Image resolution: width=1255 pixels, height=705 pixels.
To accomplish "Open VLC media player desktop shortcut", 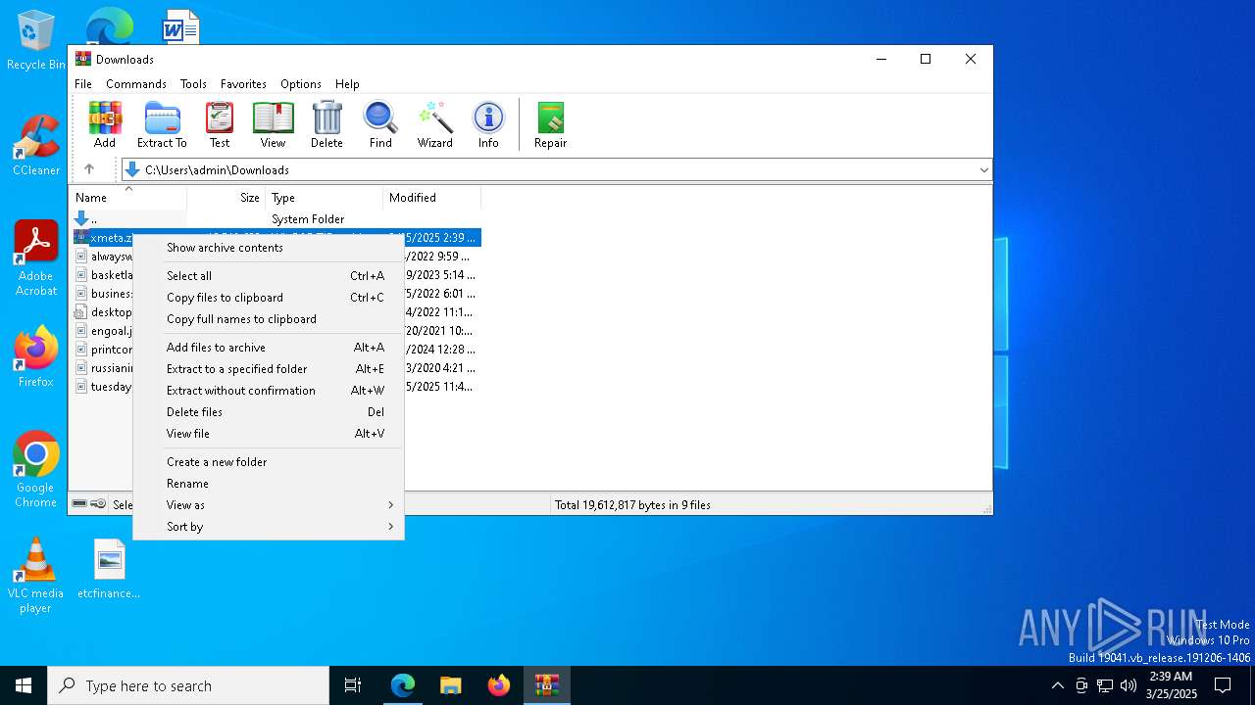I will (35, 576).
